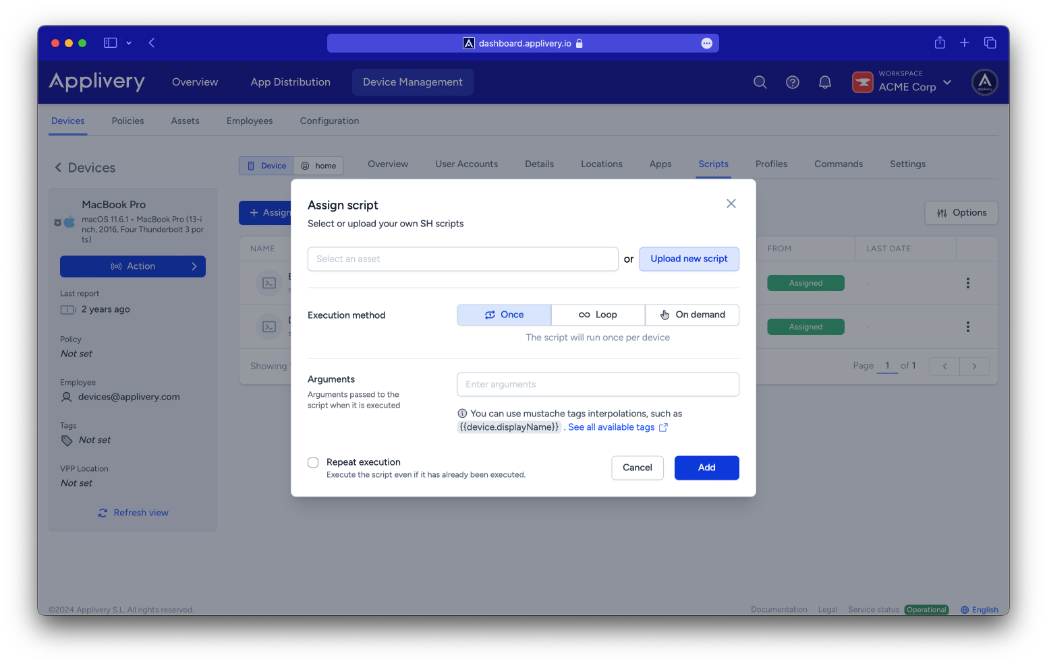1047x665 pixels.
Task: Open the Options menu button
Action: 961,213
